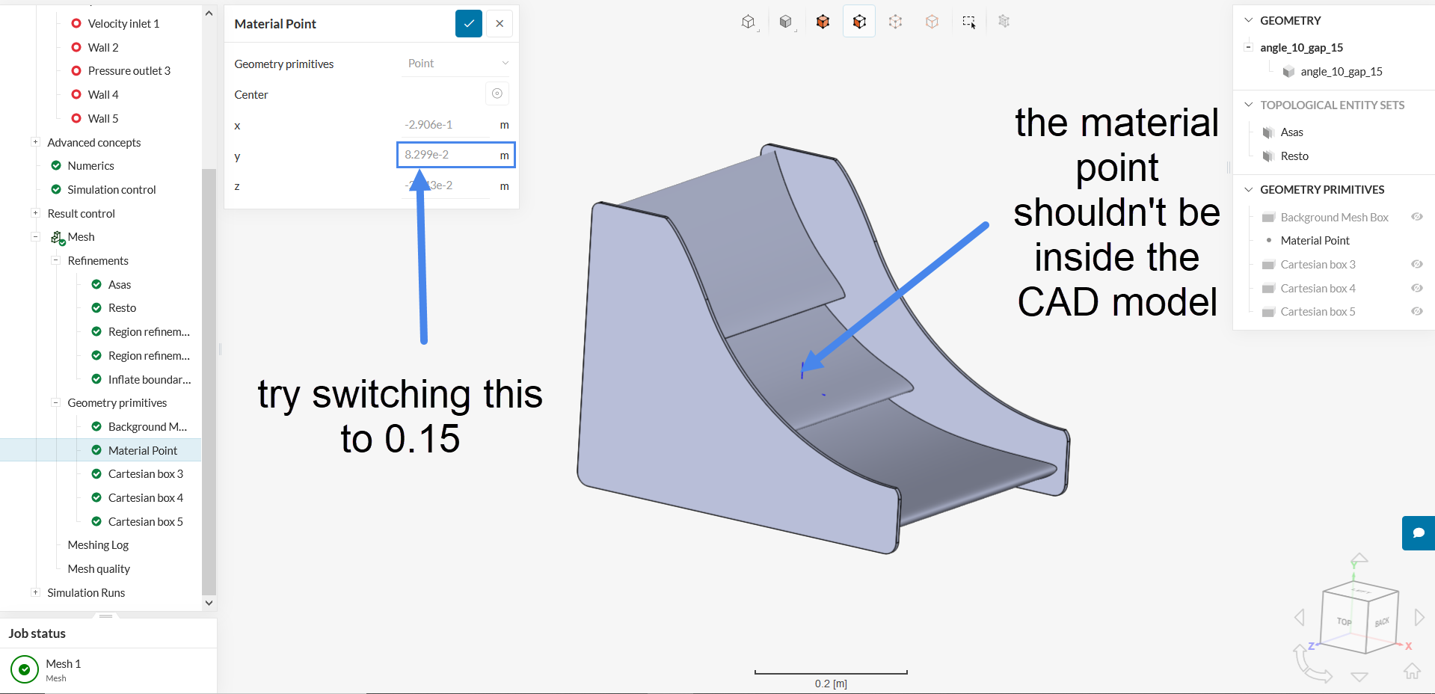Rotate view left with triangle arrow

pyautogui.click(x=1300, y=618)
